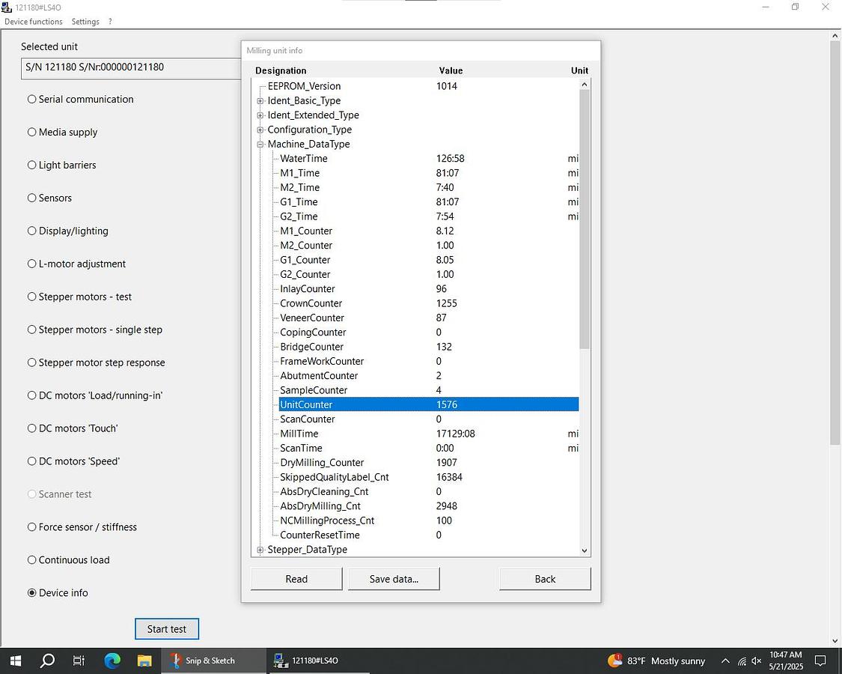Image resolution: width=842 pixels, height=674 pixels.
Task: Expand the Stepper_DataType tree node
Action: 260,550
